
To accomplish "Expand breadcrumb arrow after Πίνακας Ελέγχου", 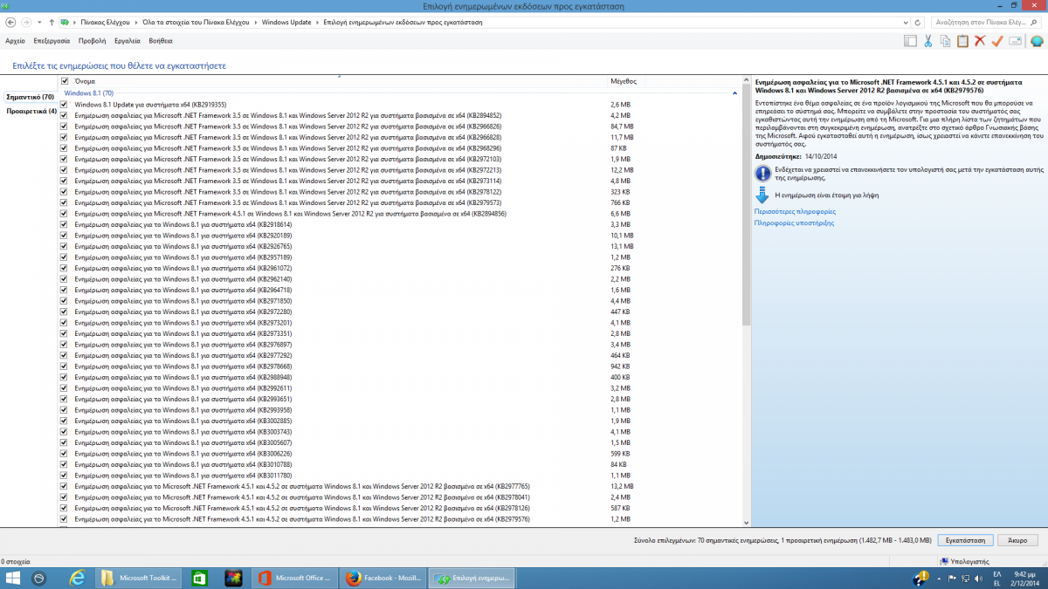I will [x=135, y=21].
